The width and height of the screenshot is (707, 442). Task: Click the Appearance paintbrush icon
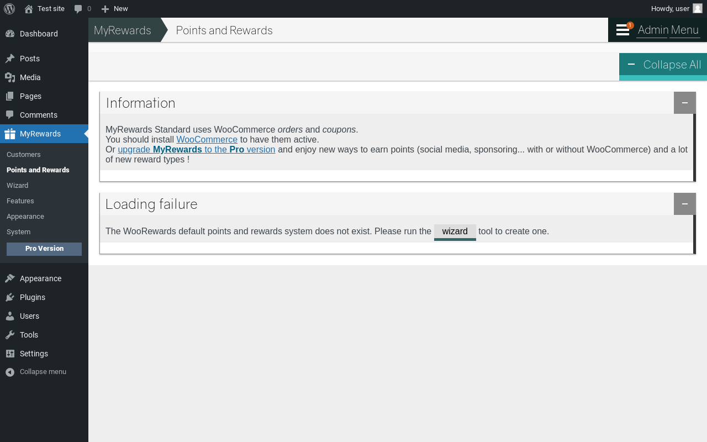(10, 278)
